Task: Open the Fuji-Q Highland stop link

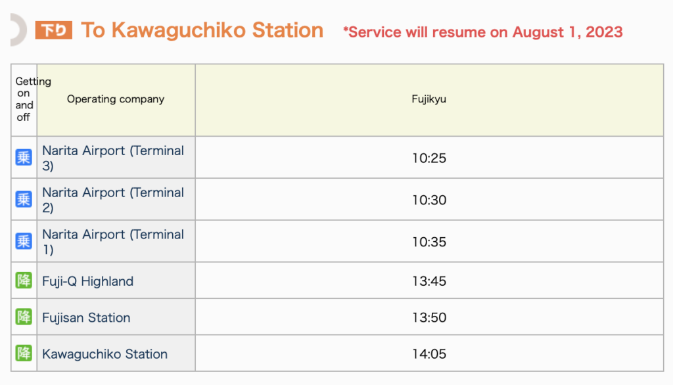Action: click(87, 281)
